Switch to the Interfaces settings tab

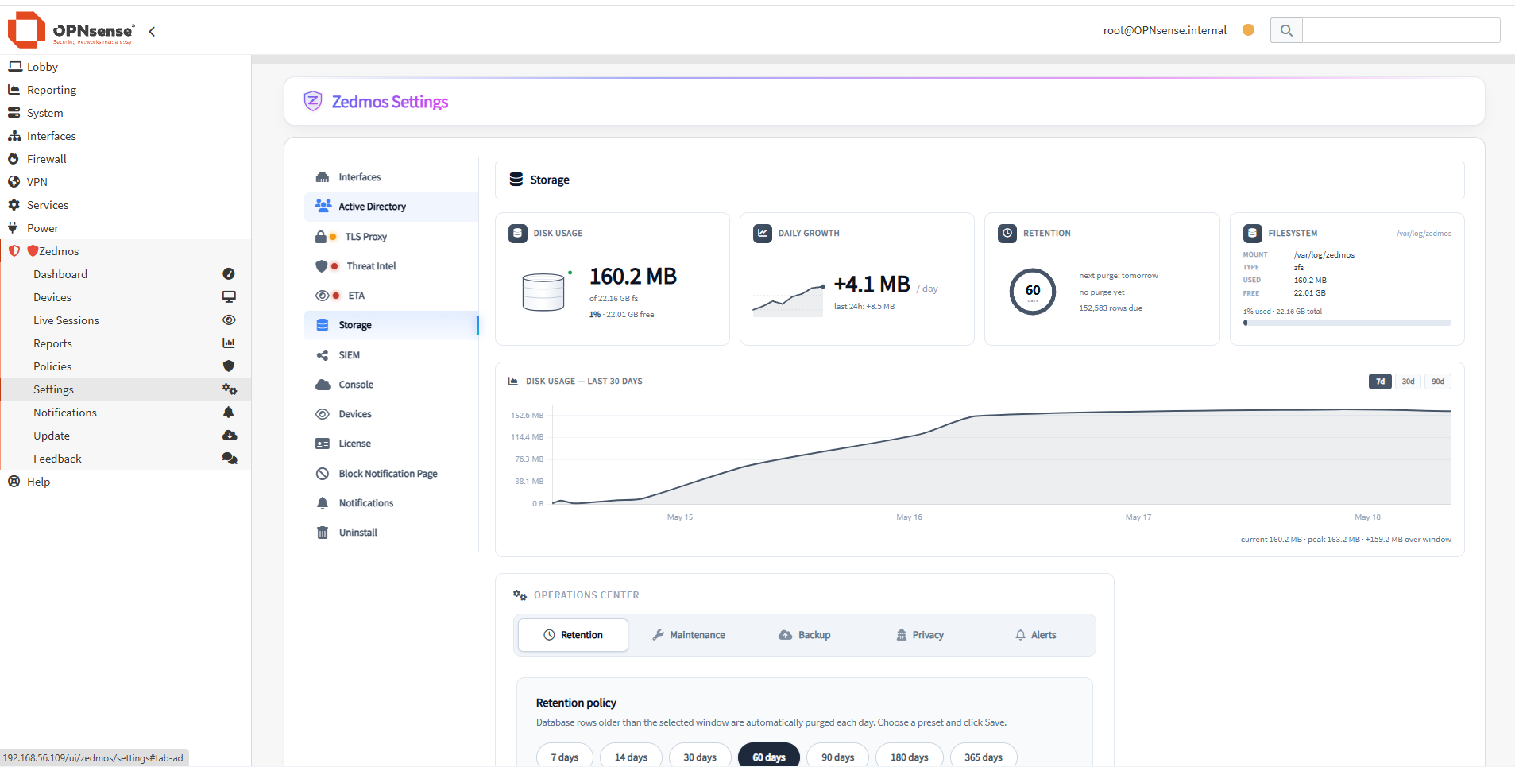[x=391, y=177]
